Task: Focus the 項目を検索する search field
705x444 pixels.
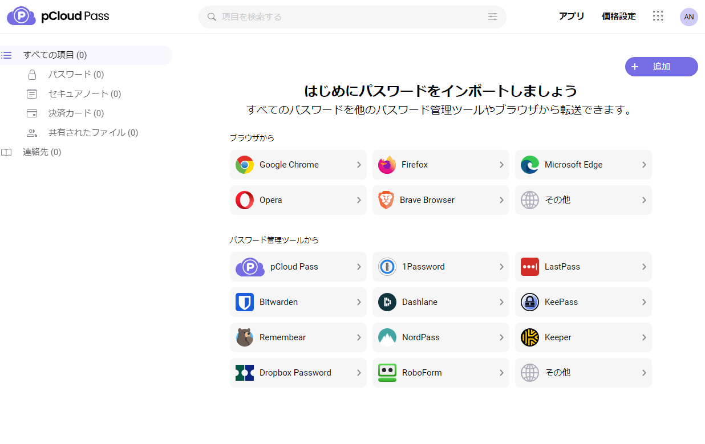Action: [x=352, y=17]
